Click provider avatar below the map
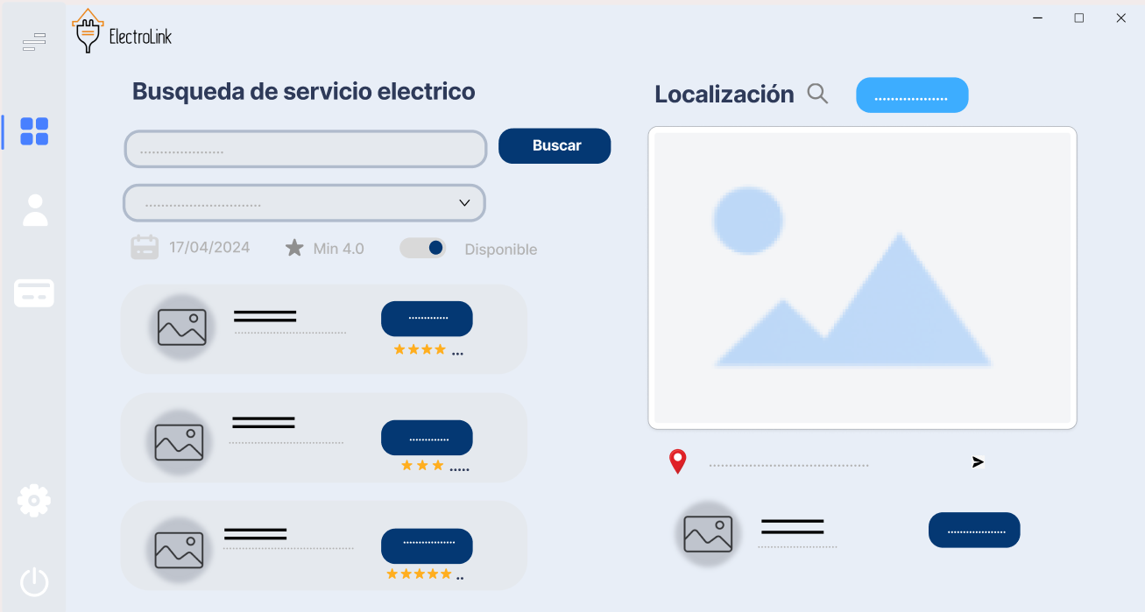Viewport: 1145px width, 612px height. (708, 533)
